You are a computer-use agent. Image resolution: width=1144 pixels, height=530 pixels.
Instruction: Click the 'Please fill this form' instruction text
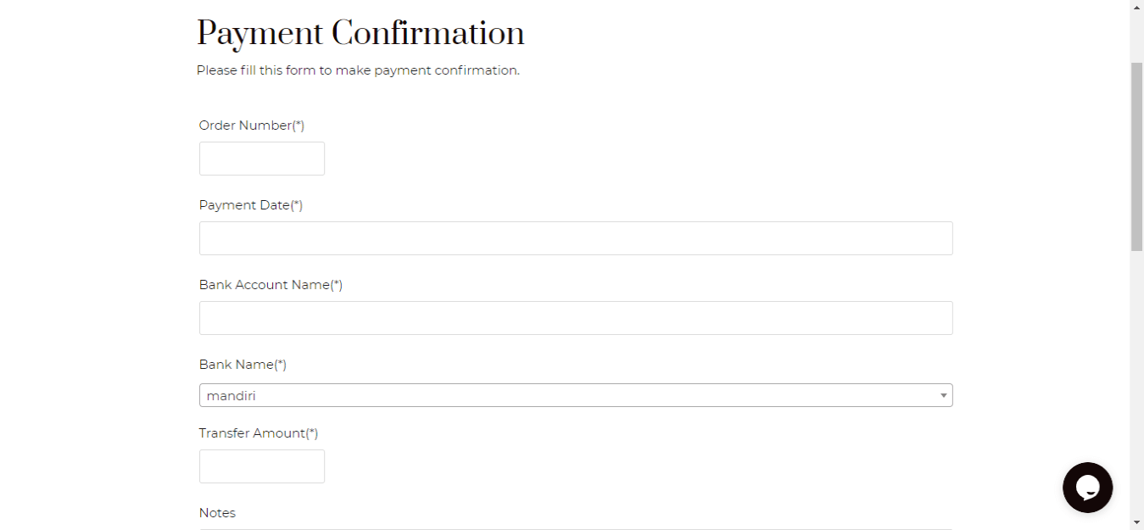tap(358, 70)
